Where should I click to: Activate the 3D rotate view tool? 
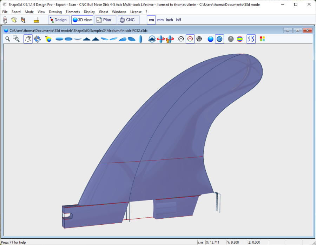[37, 39]
